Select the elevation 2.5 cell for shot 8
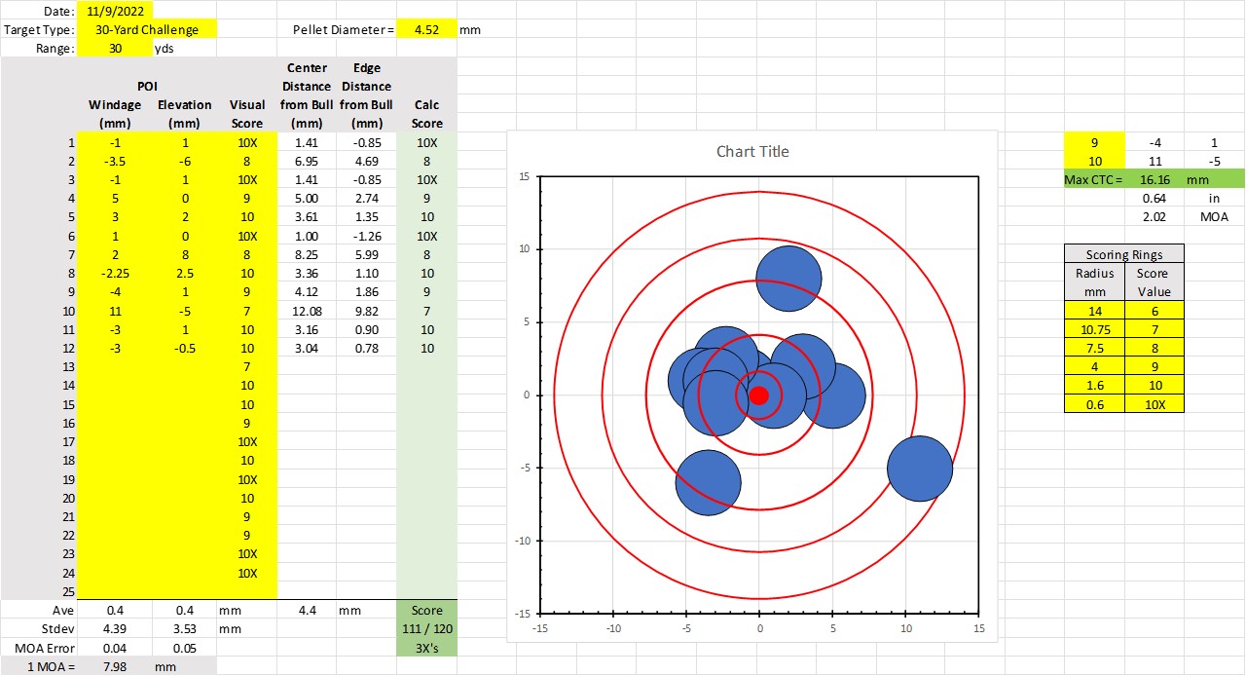The image size is (1246, 676). pos(185,273)
